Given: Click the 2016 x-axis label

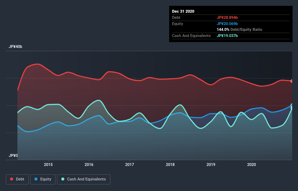Looking at the screenshot, I should (x=89, y=164).
